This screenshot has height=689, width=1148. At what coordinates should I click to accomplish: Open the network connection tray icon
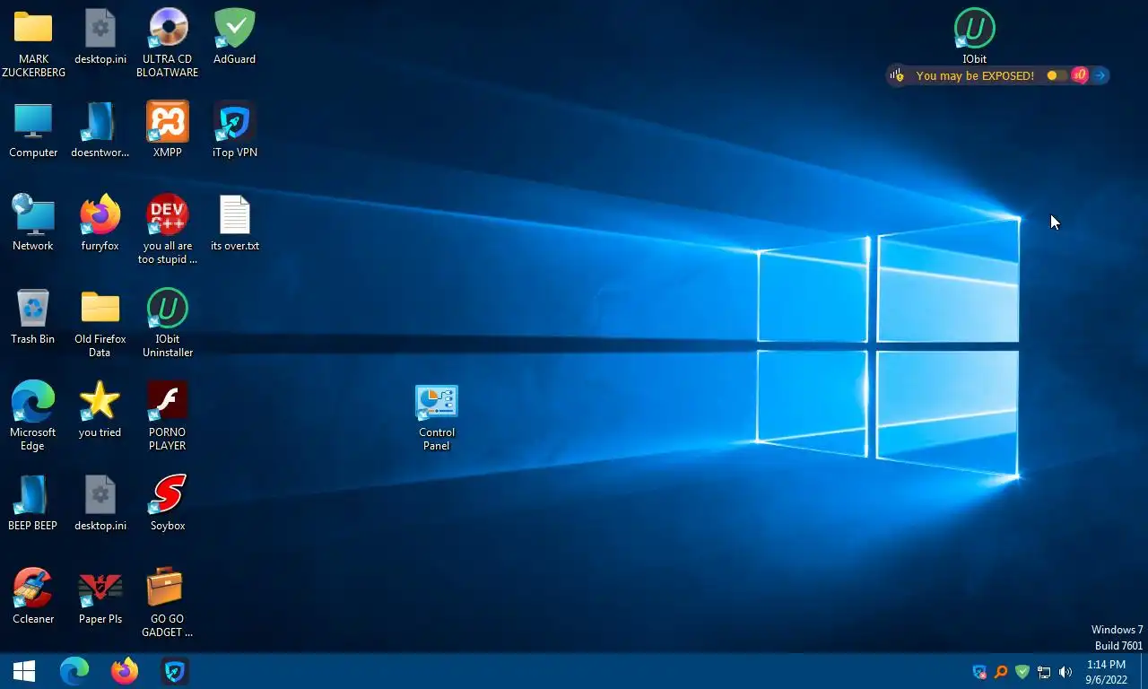1044,672
